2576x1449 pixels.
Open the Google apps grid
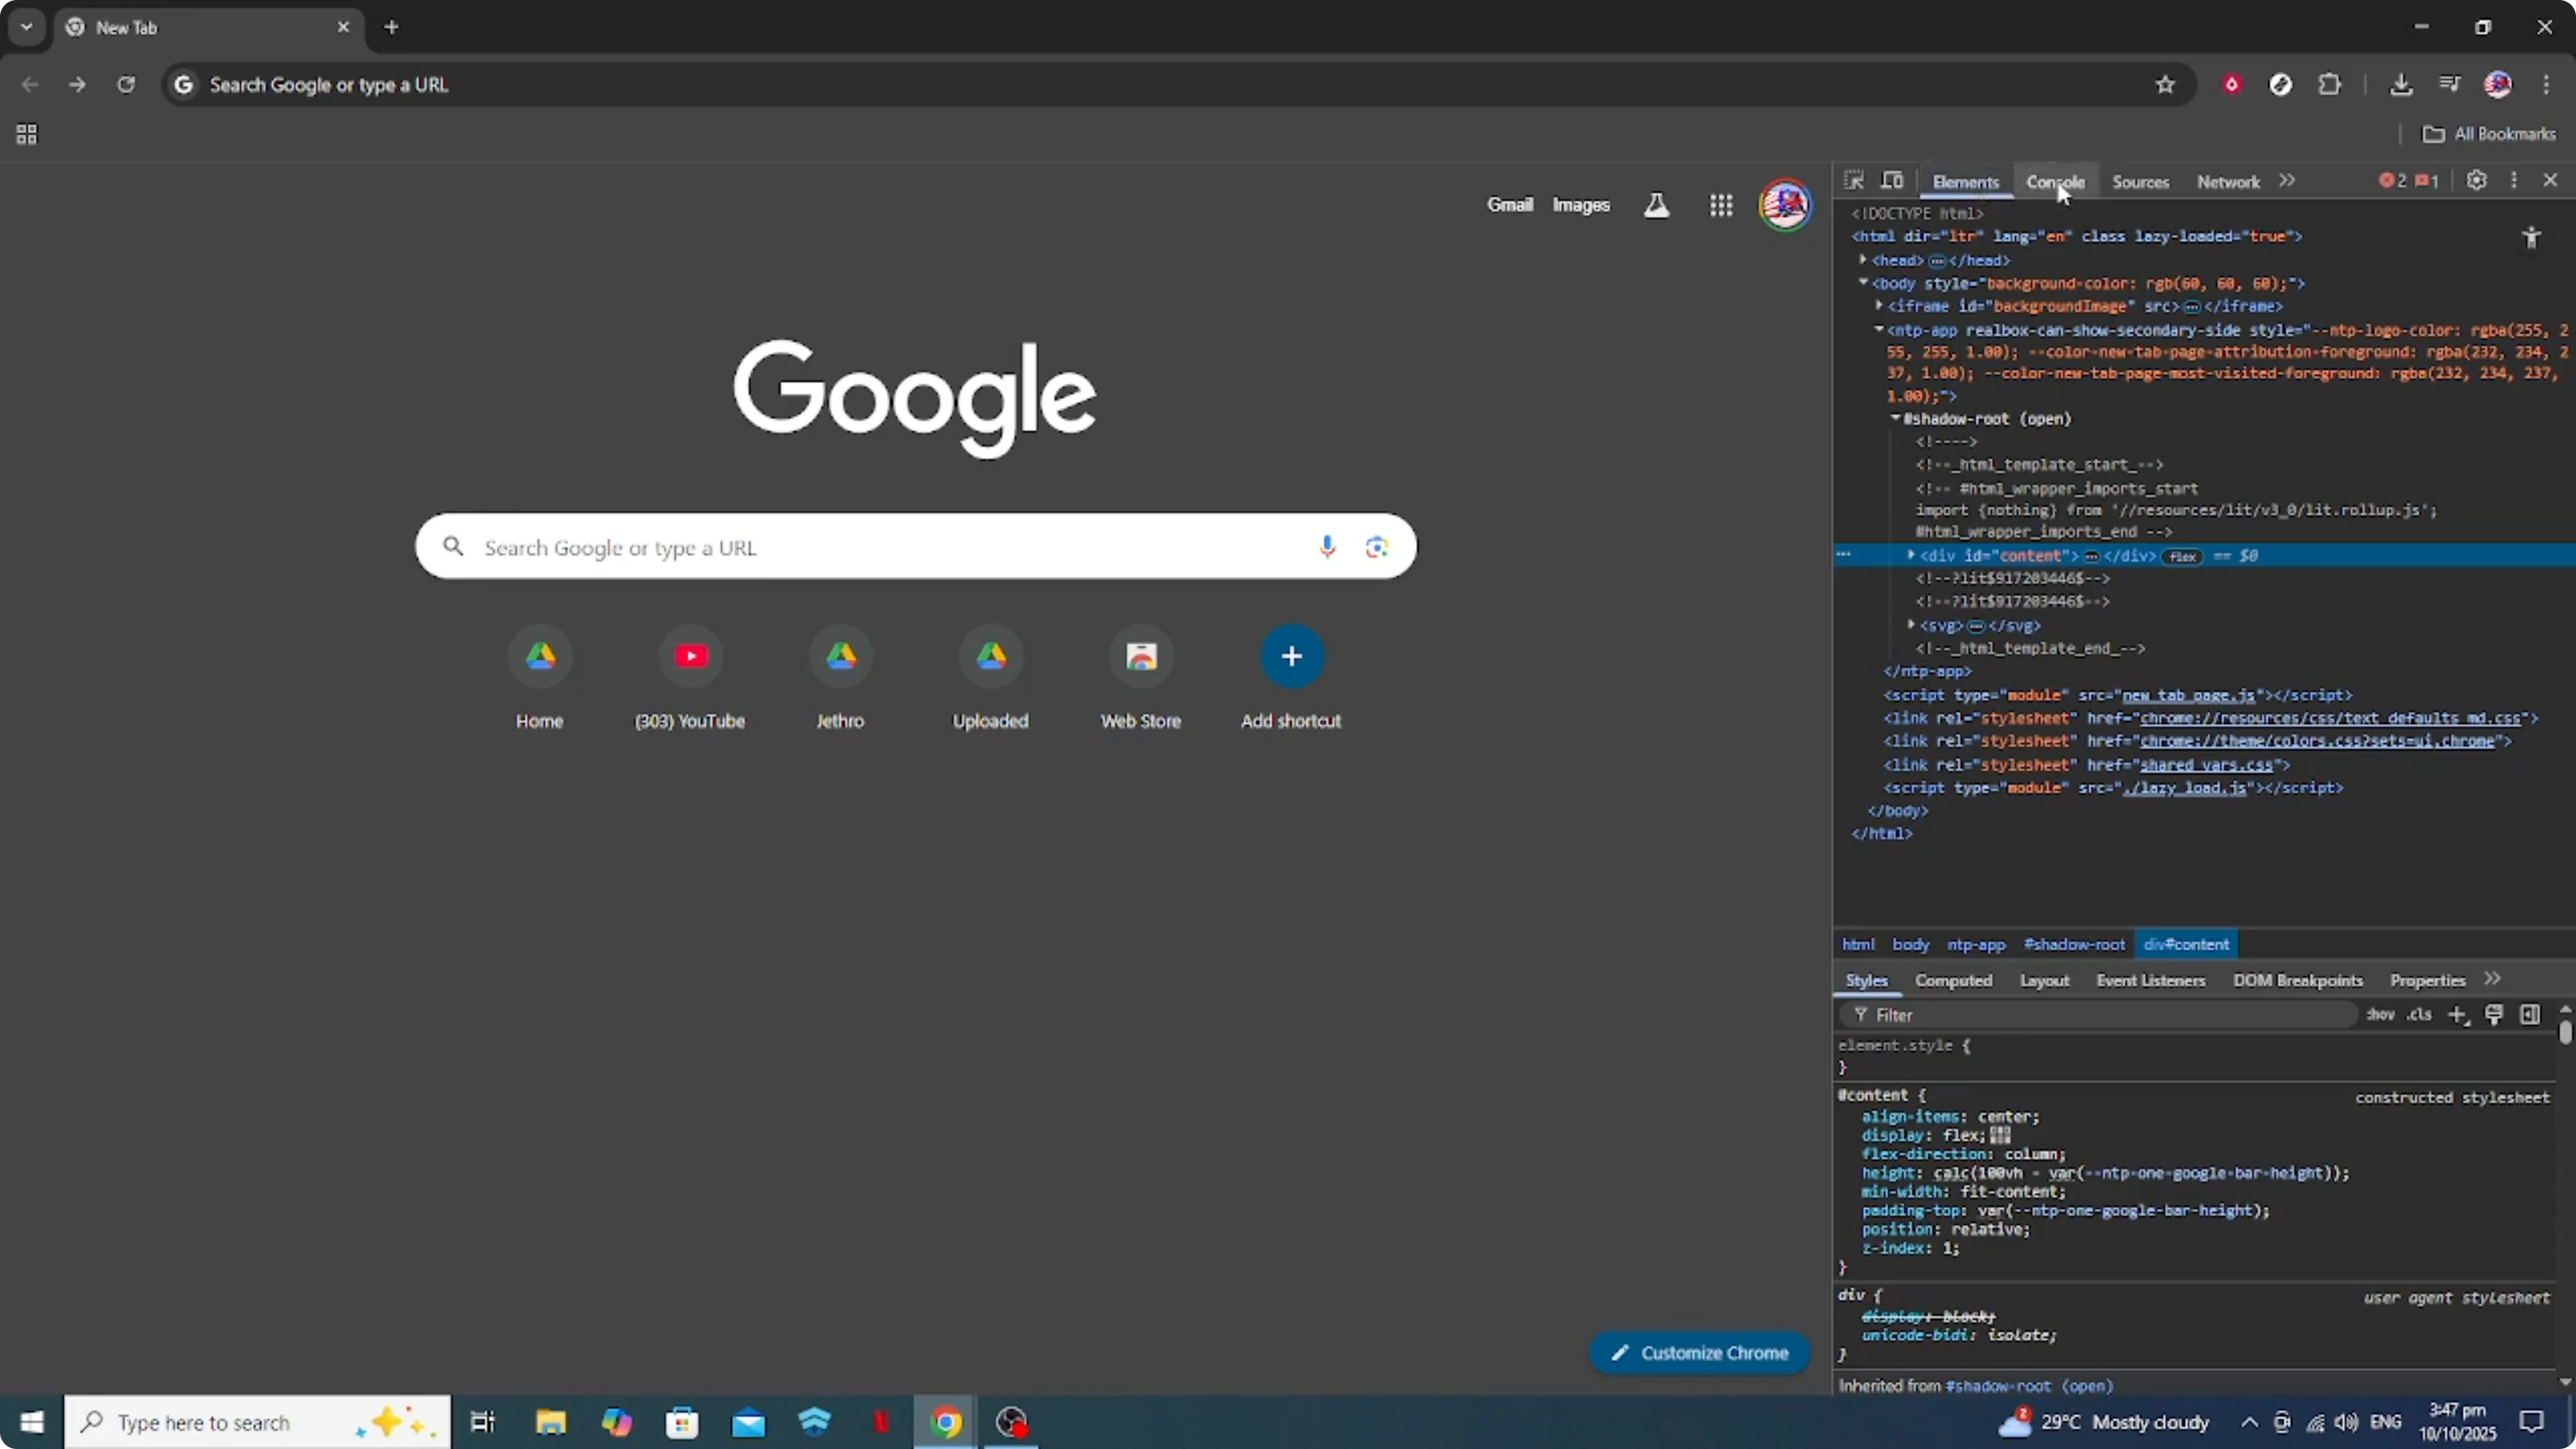click(1721, 205)
